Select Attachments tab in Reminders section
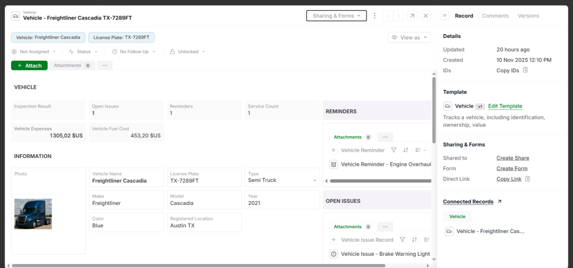The image size is (573, 268). [x=353, y=137]
